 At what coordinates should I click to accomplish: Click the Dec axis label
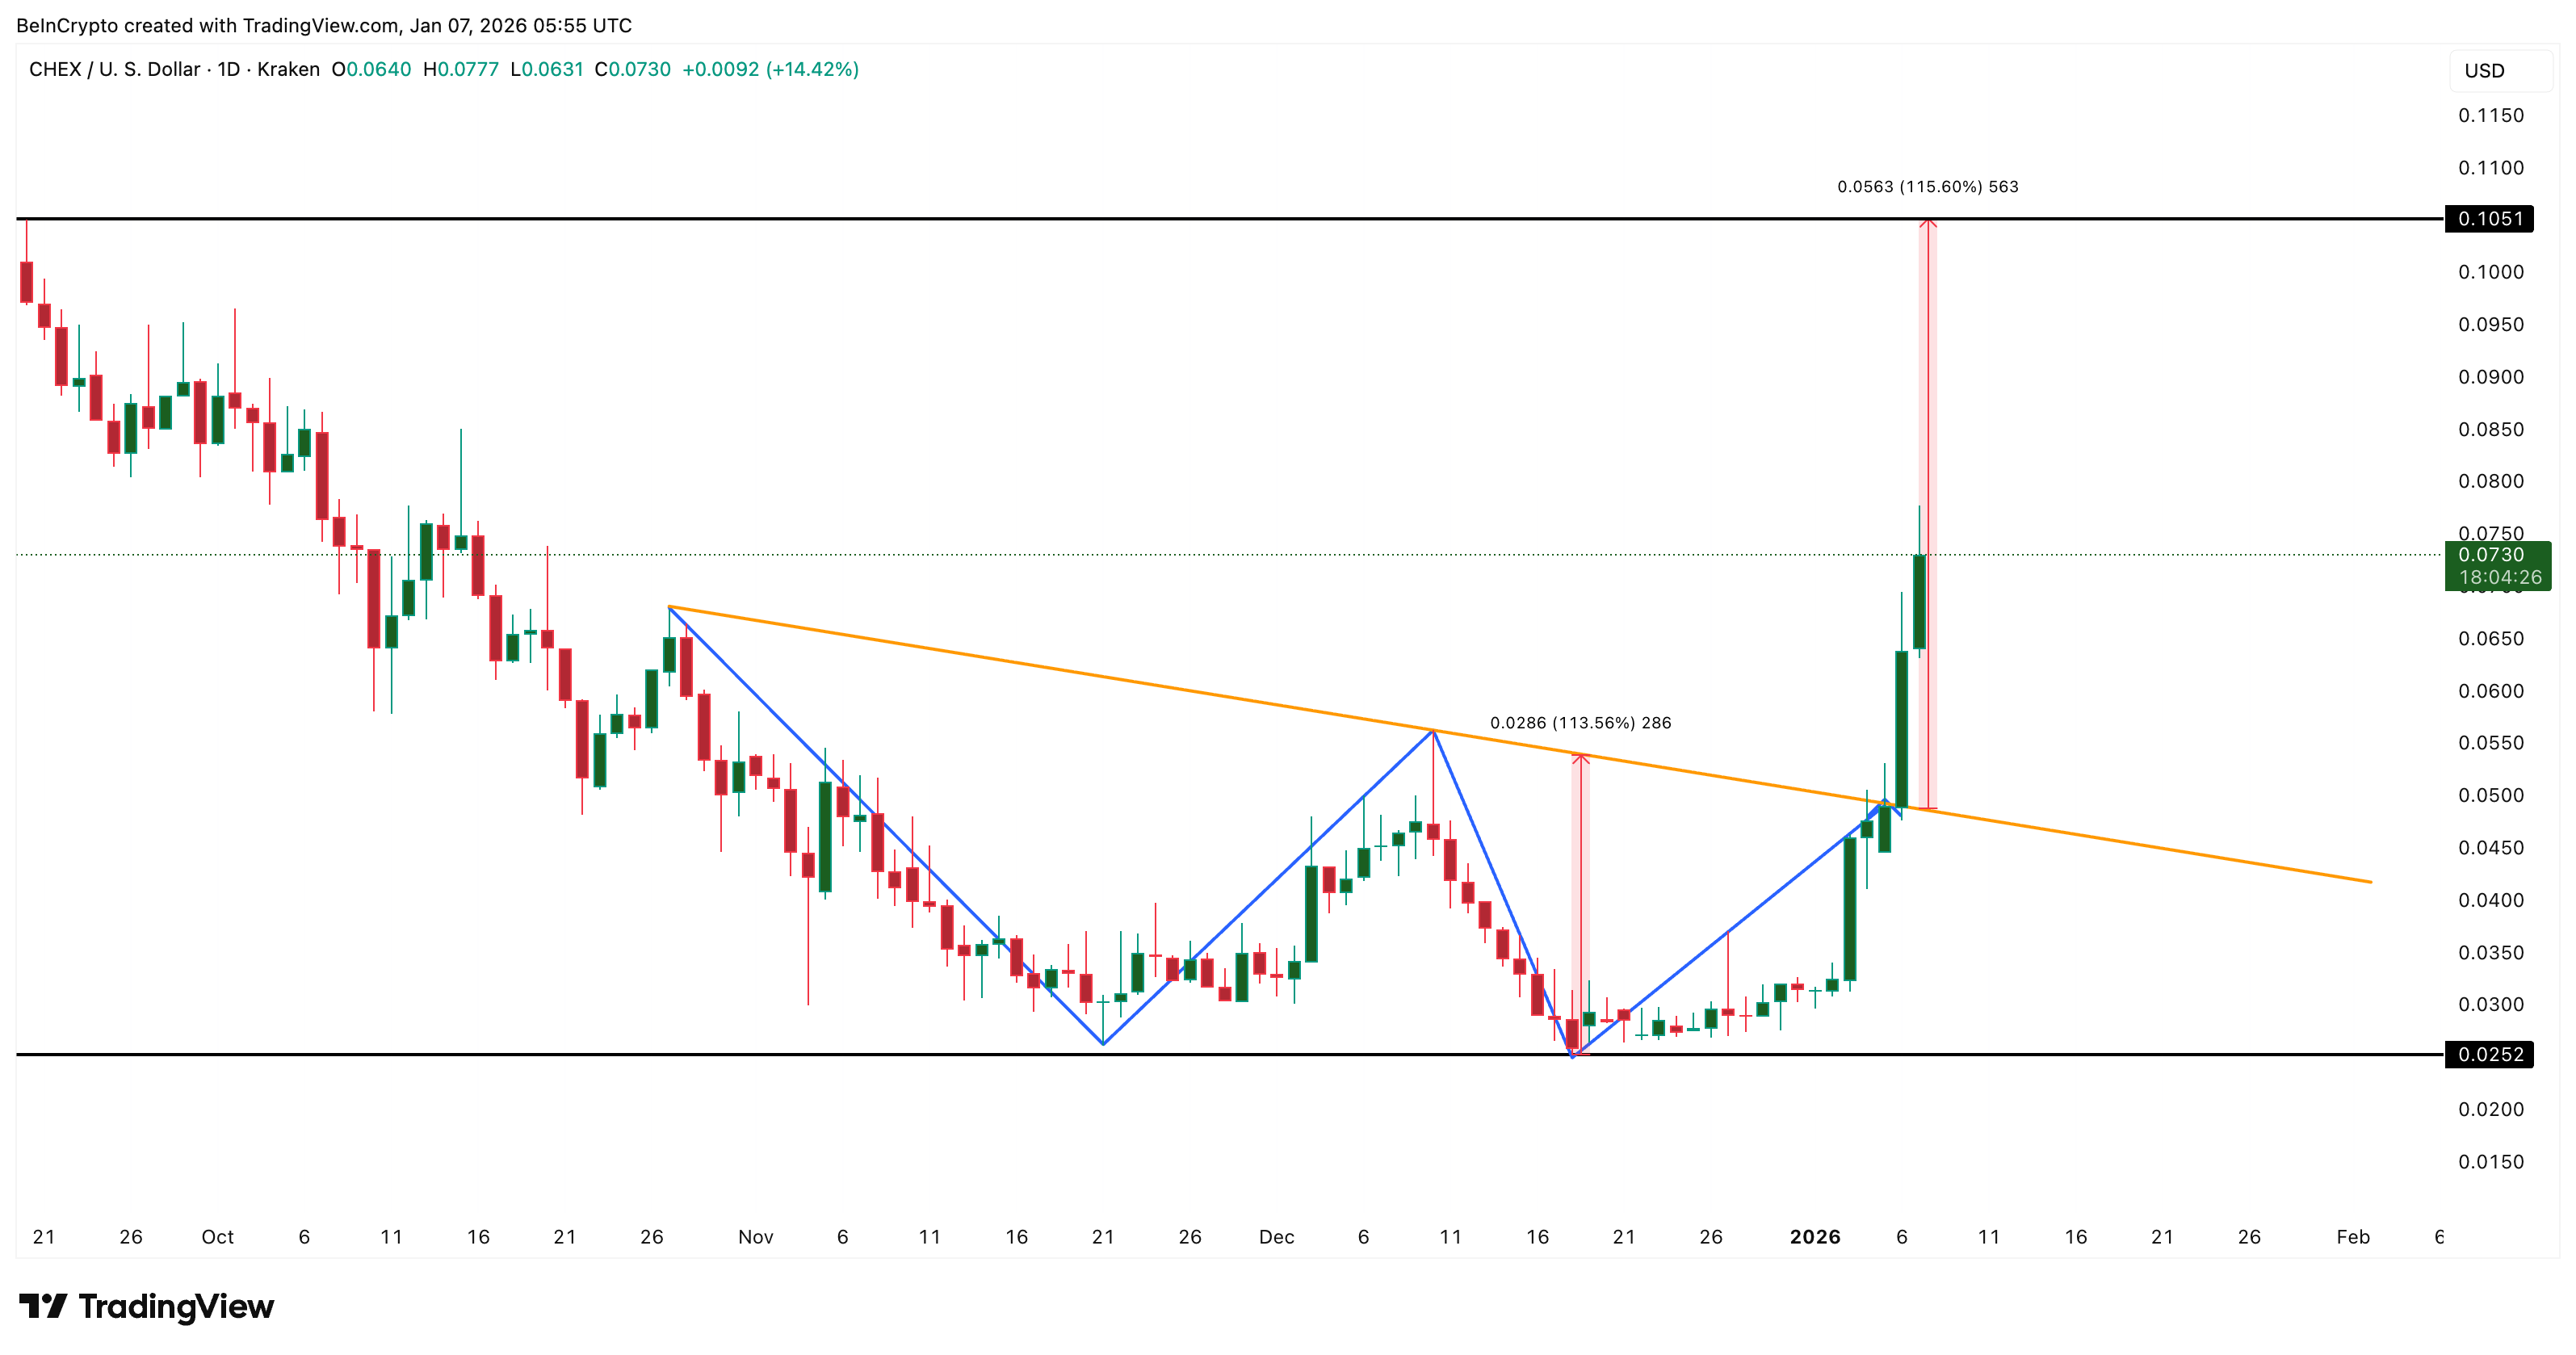(x=1278, y=1237)
